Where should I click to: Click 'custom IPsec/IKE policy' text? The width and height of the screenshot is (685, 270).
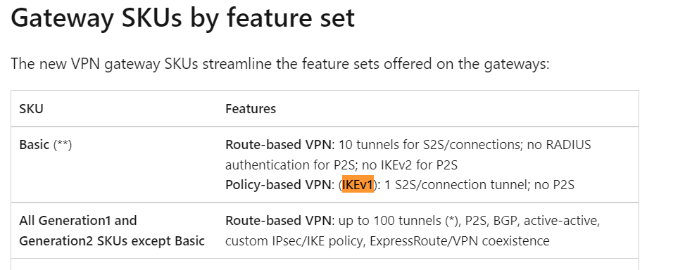[295, 240]
